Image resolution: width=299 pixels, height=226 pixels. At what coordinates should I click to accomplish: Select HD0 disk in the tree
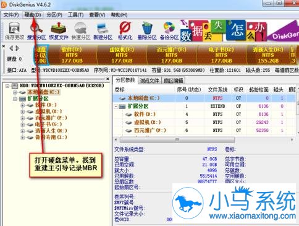coord(62,85)
